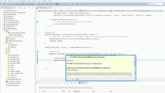Click the String link in method signature
This screenshot has height=93, width=165.
105,68
